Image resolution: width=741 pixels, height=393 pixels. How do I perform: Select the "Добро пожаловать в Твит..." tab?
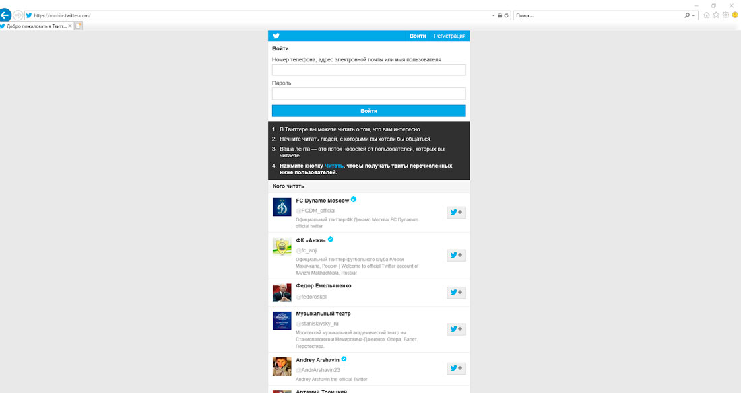pyautogui.click(x=32, y=26)
